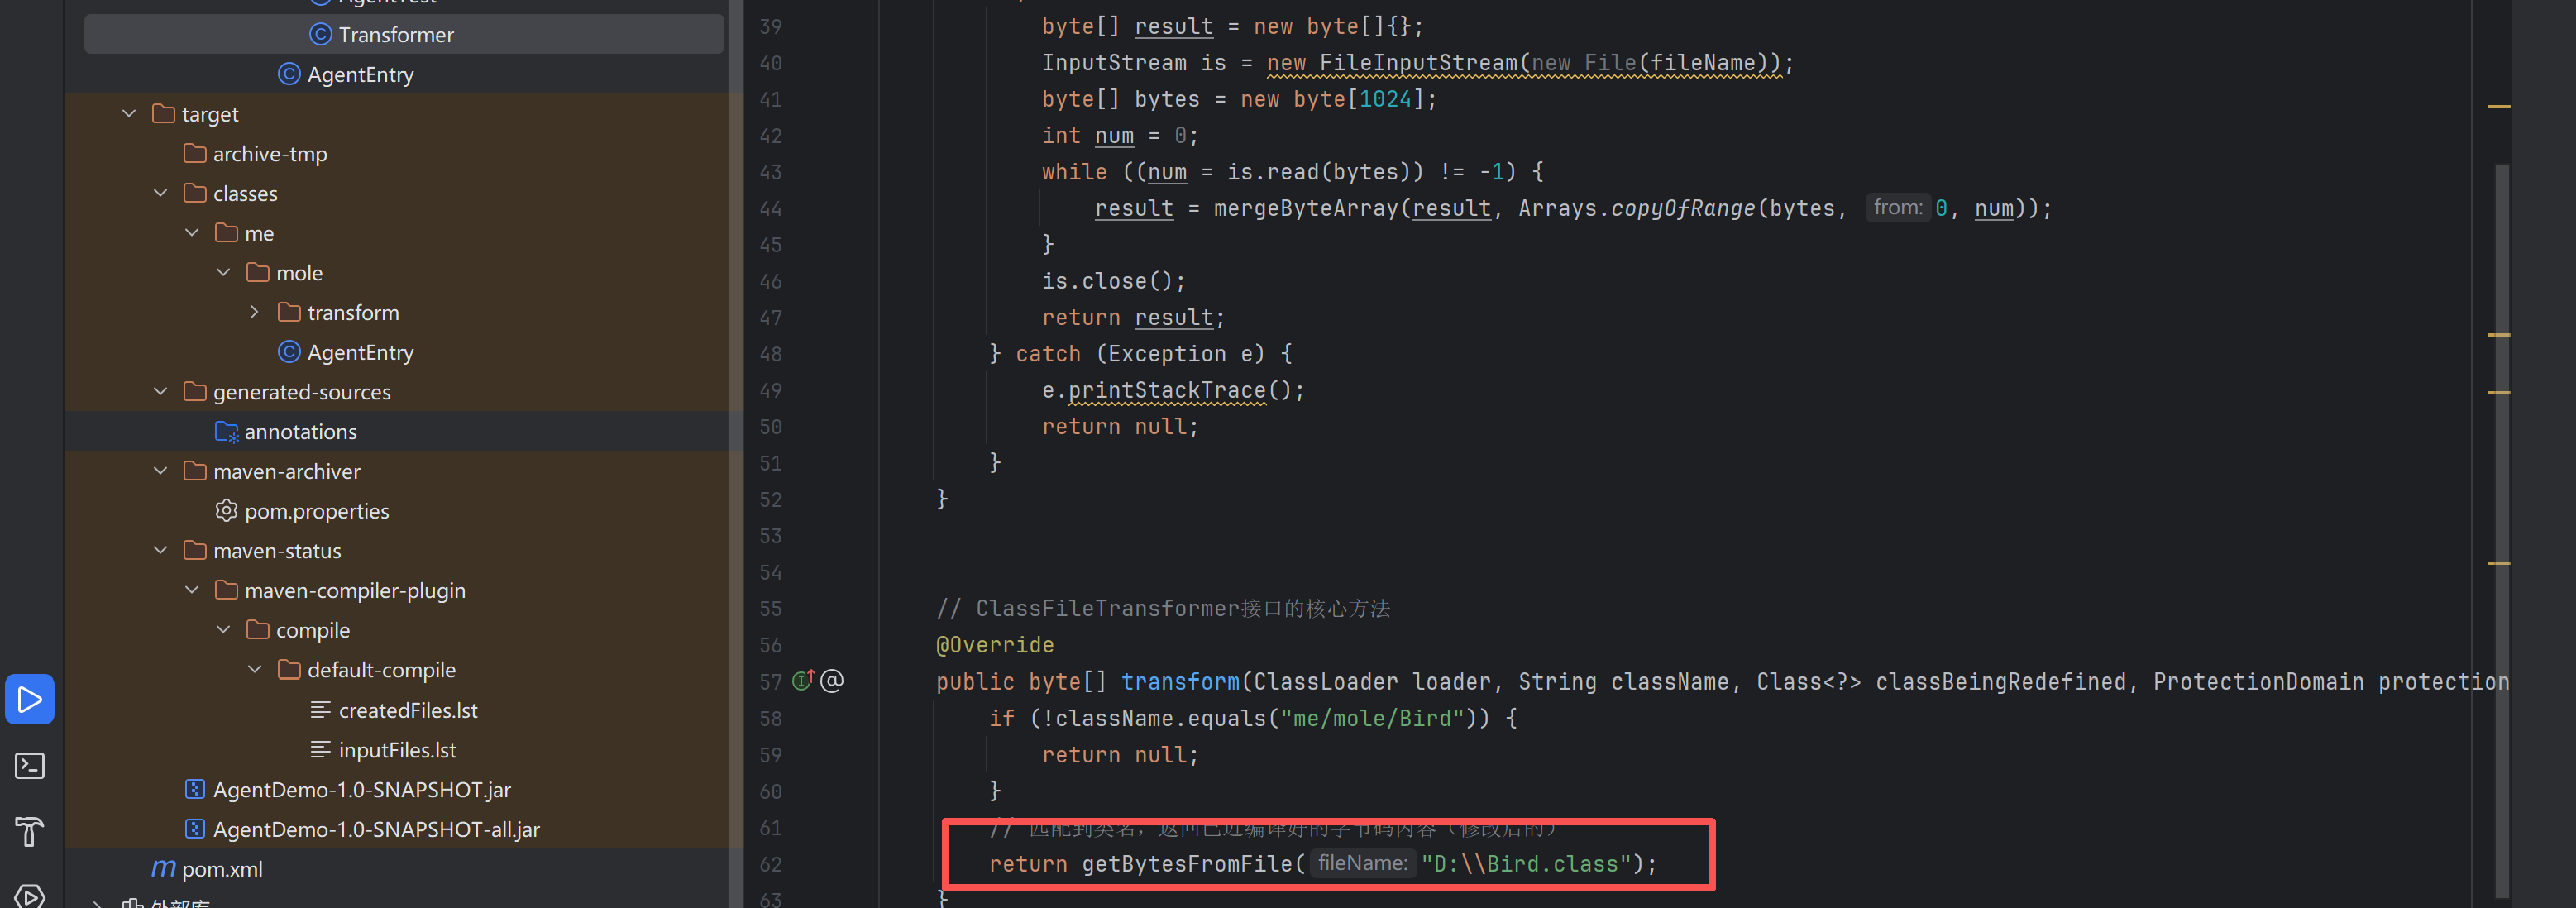Expand the transform folder
The width and height of the screenshot is (2576, 908).
pyautogui.click(x=254, y=313)
